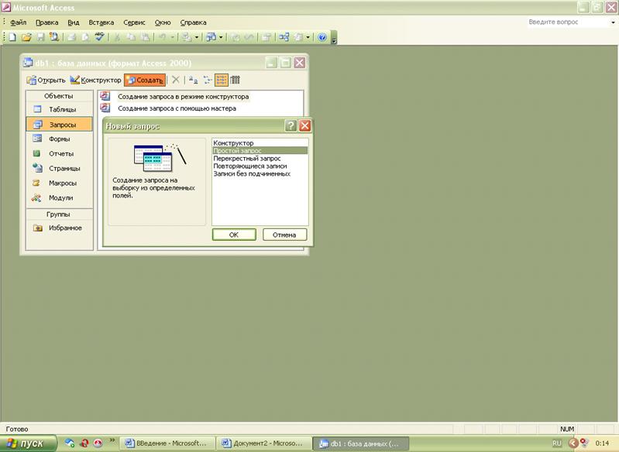This screenshot has height=452, width=619.
Task: Open the Вставка menu
Action: pyautogui.click(x=101, y=22)
